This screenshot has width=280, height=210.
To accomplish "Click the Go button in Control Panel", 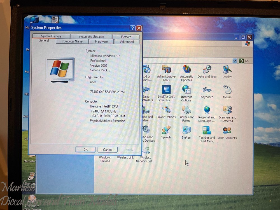I will [244, 61].
